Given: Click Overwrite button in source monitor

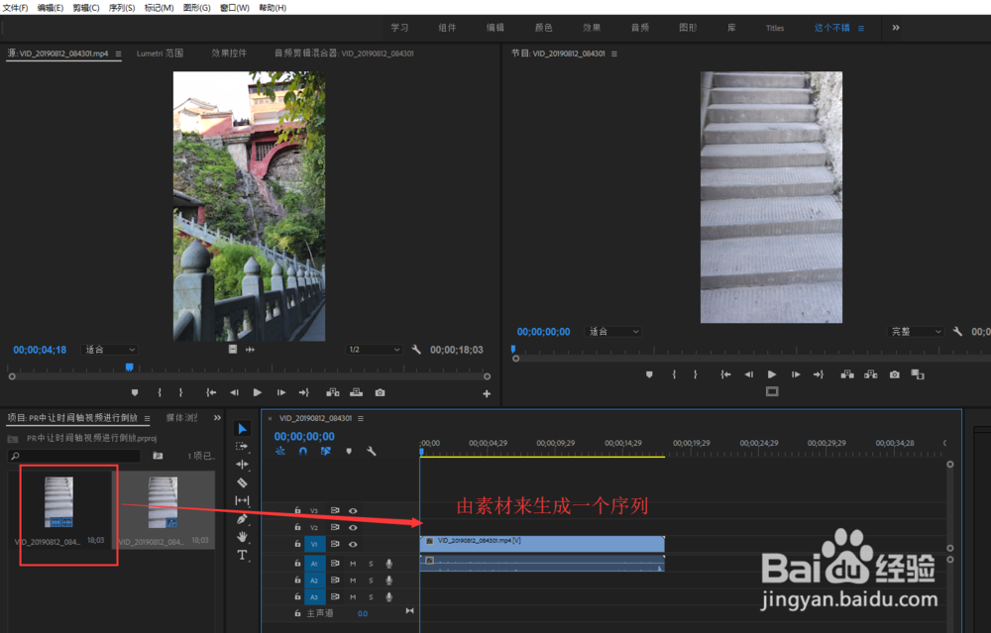Looking at the screenshot, I should (357, 392).
